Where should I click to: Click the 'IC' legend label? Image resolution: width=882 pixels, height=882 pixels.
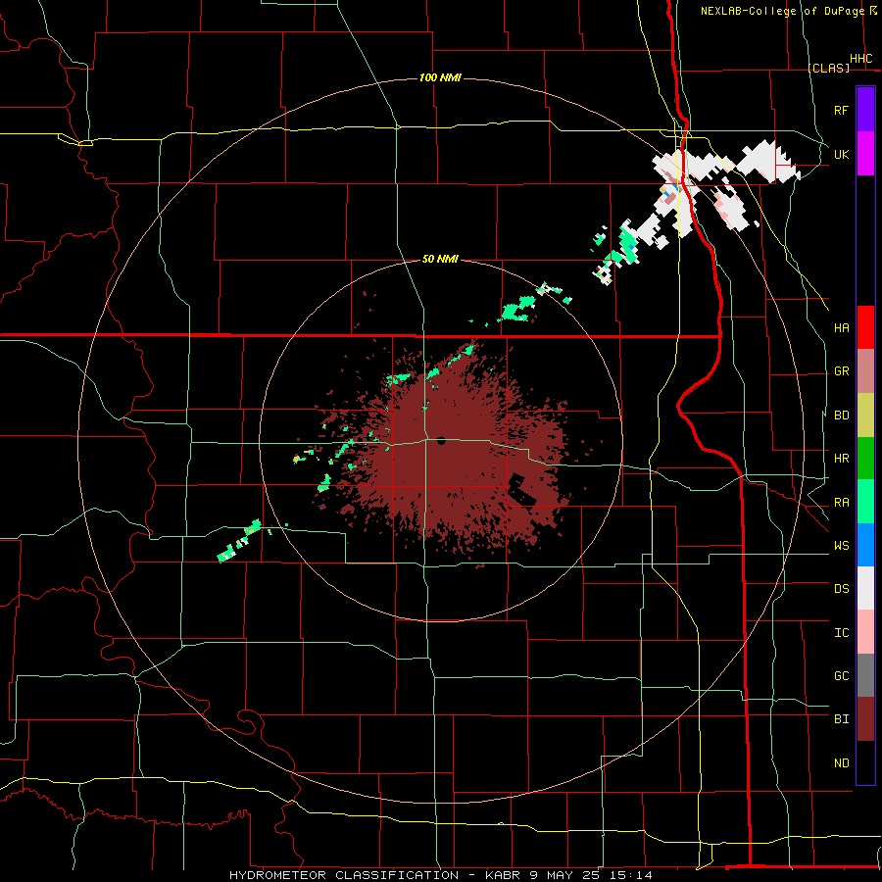tap(842, 632)
